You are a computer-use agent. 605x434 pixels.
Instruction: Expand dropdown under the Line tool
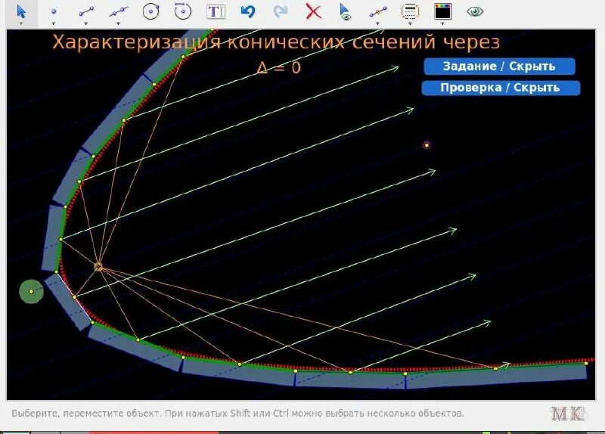click(119, 24)
